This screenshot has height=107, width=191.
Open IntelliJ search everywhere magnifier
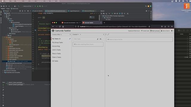(x=146, y=6)
